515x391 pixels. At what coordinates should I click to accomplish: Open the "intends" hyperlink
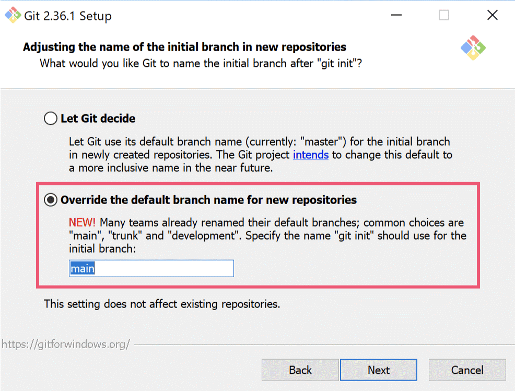[310, 155]
